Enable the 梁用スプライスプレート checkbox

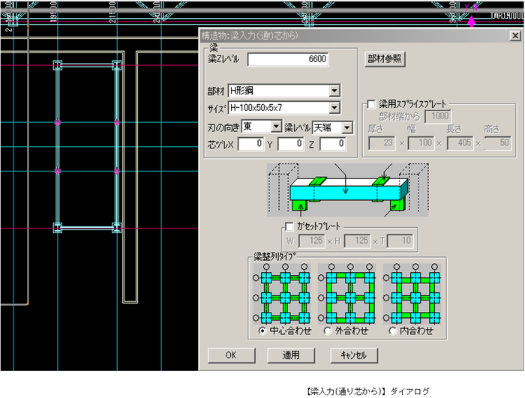[371, 105]
